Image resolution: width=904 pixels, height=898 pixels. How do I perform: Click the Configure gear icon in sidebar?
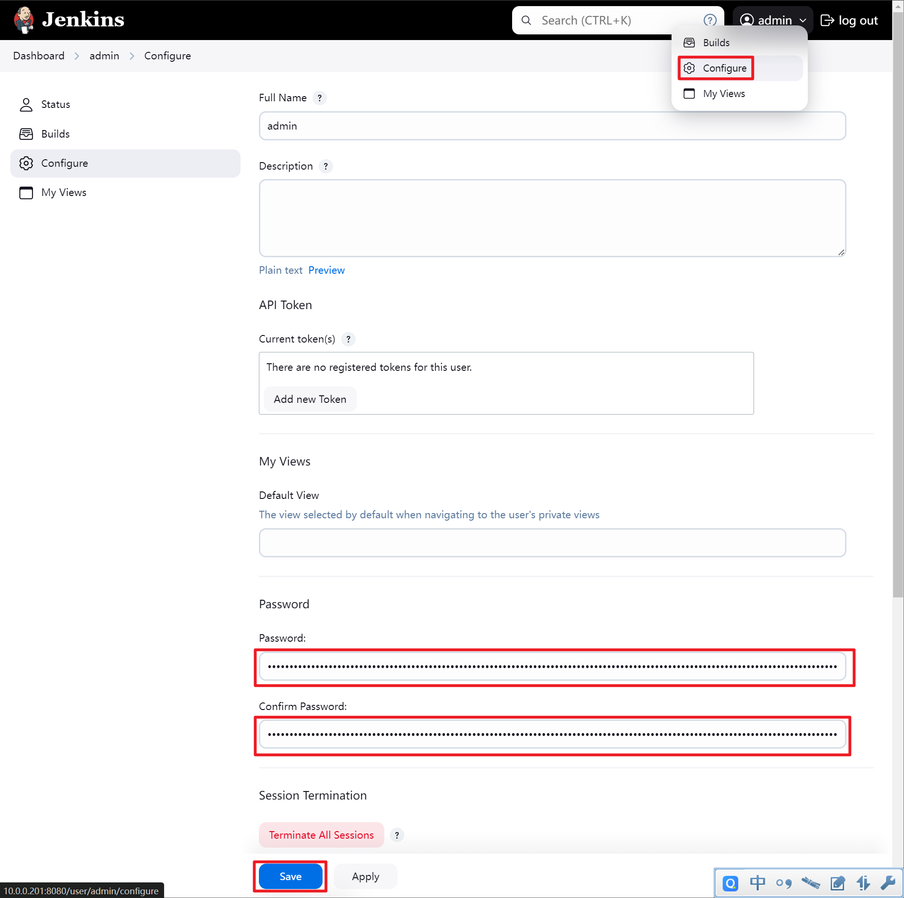pos(26,163)
